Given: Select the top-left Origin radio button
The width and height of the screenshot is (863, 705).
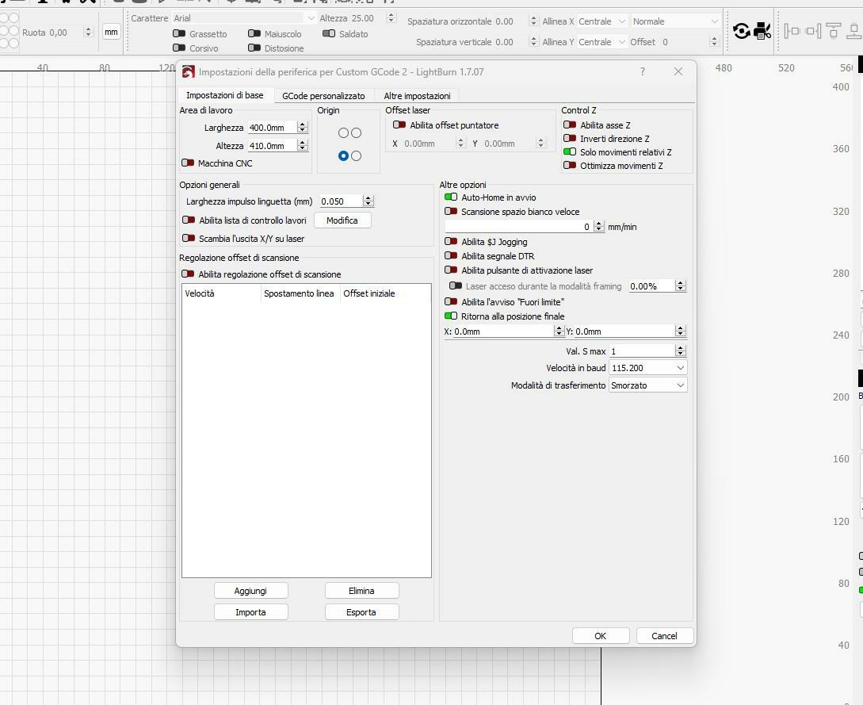Looking at the screenshot, I should (343, 133).
